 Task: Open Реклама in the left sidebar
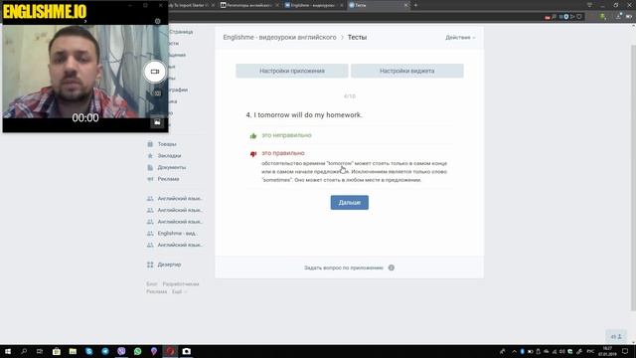pyautogui.click(x=168, y=179)
